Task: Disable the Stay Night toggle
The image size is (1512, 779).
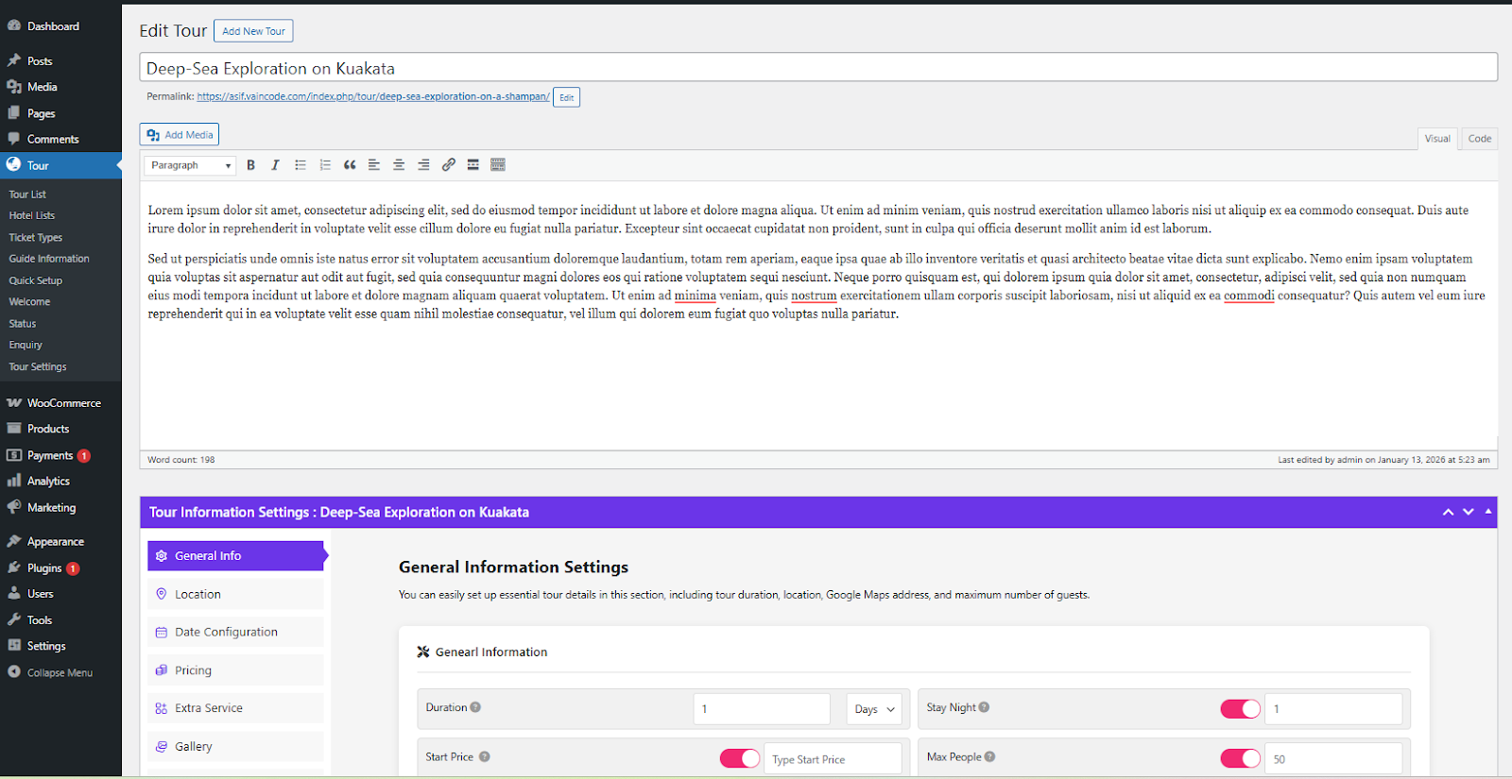Action: (1240, 709)
